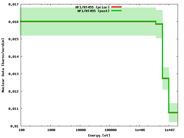Click the green post legend line sample
Viewport: 184px width, 138px height.
point(116,11)
